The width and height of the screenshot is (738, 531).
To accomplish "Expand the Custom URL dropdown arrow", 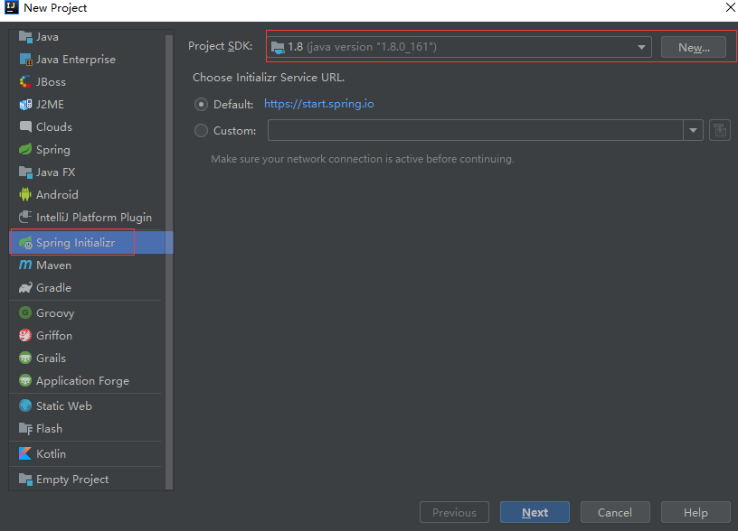I will pyautogui.click(x=694, y=130).
